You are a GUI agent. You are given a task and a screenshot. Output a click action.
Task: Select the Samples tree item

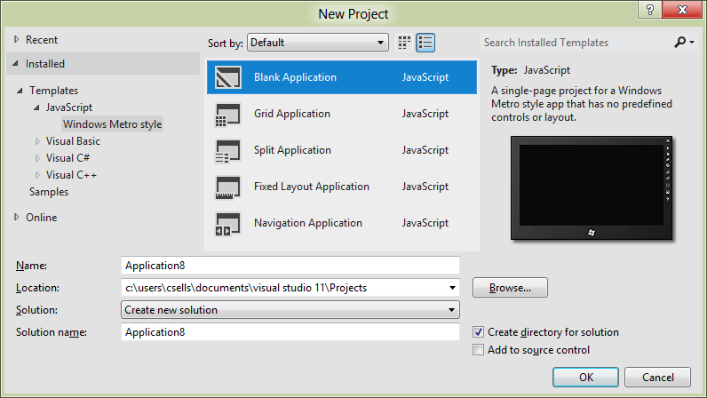49,192
